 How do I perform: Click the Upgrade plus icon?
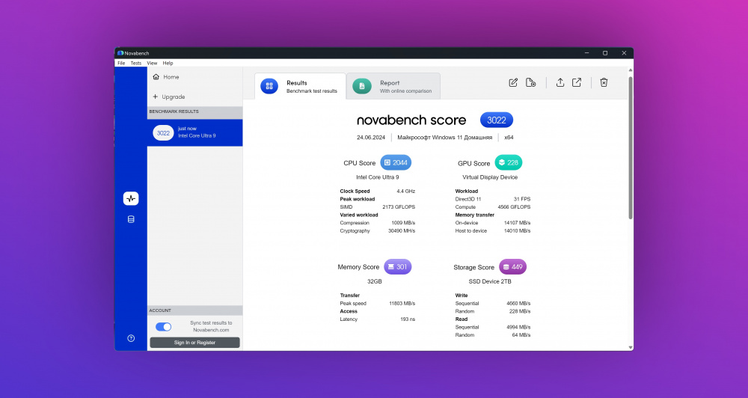coord(155,97)
